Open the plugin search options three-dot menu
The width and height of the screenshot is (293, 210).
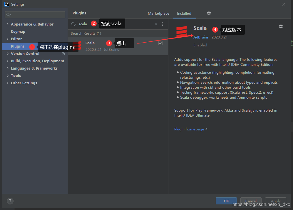(x=162, y=24)
